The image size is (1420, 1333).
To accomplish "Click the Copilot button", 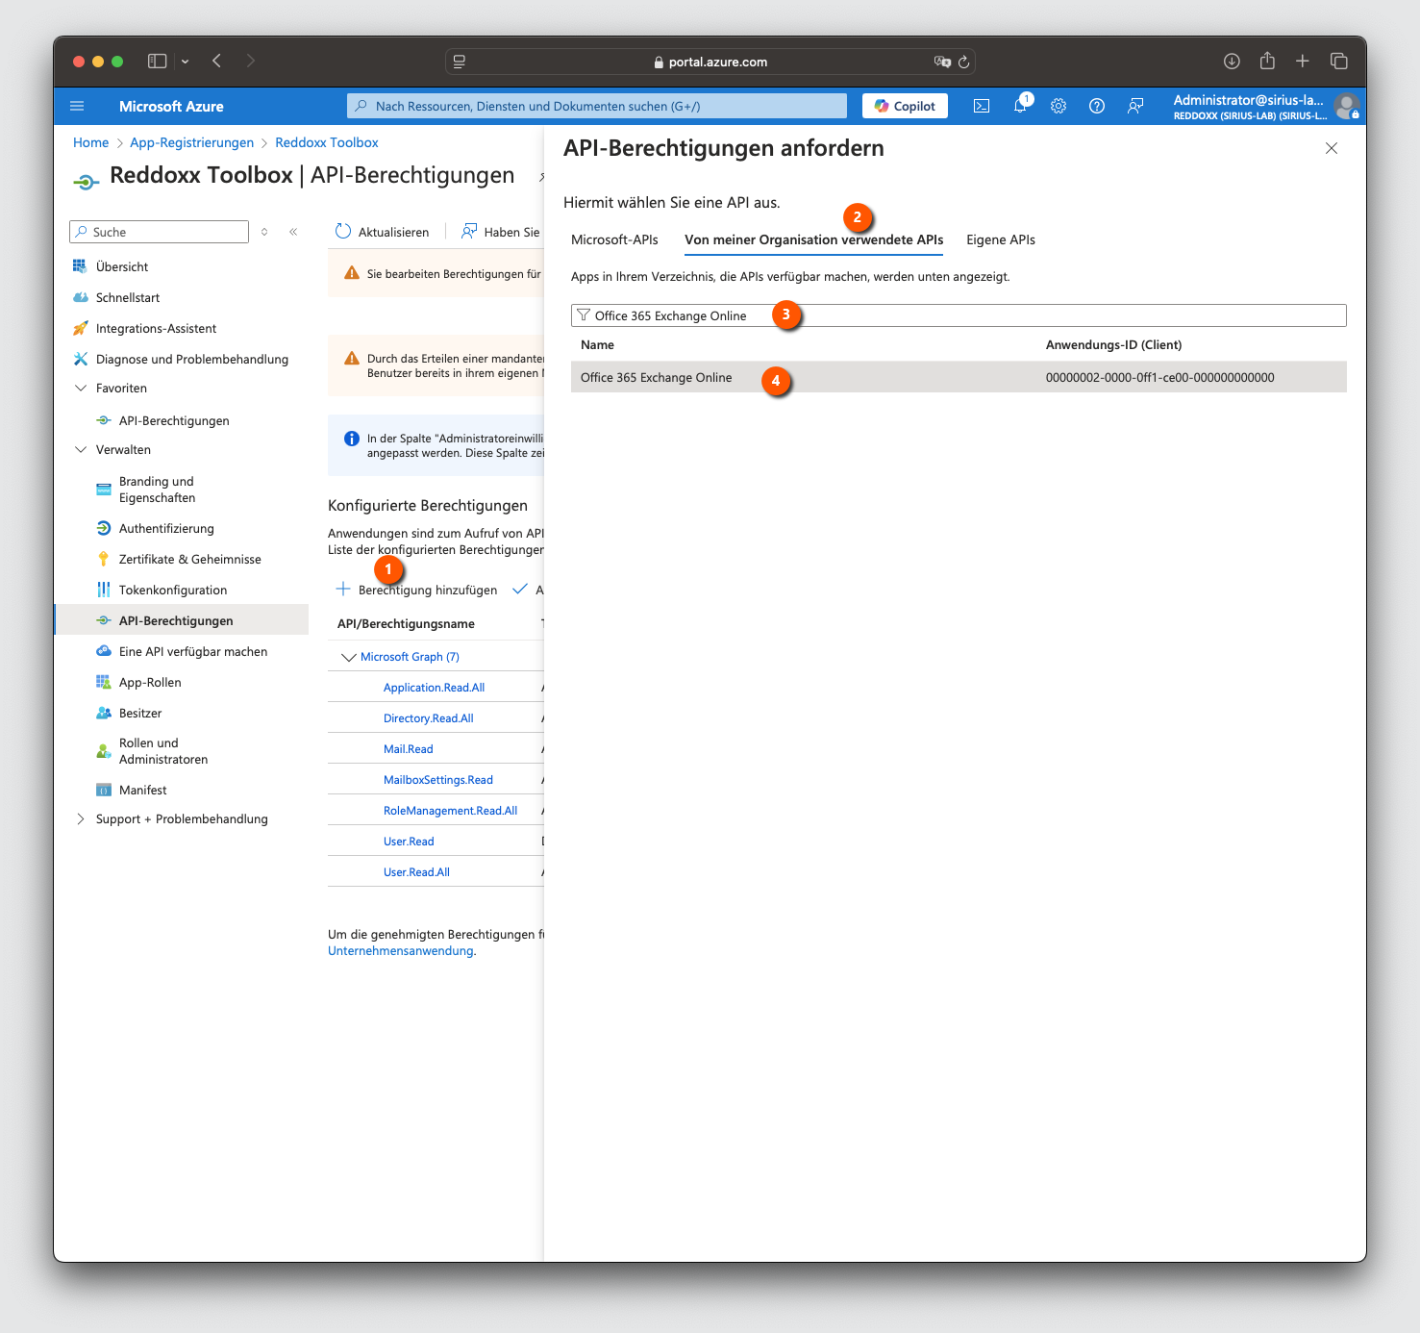I will [x=905, y=106].
